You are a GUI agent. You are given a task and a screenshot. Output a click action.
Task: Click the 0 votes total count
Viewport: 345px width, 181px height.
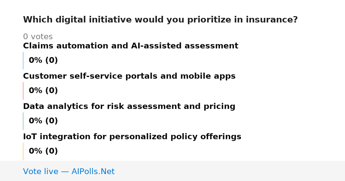pos(38,37)
